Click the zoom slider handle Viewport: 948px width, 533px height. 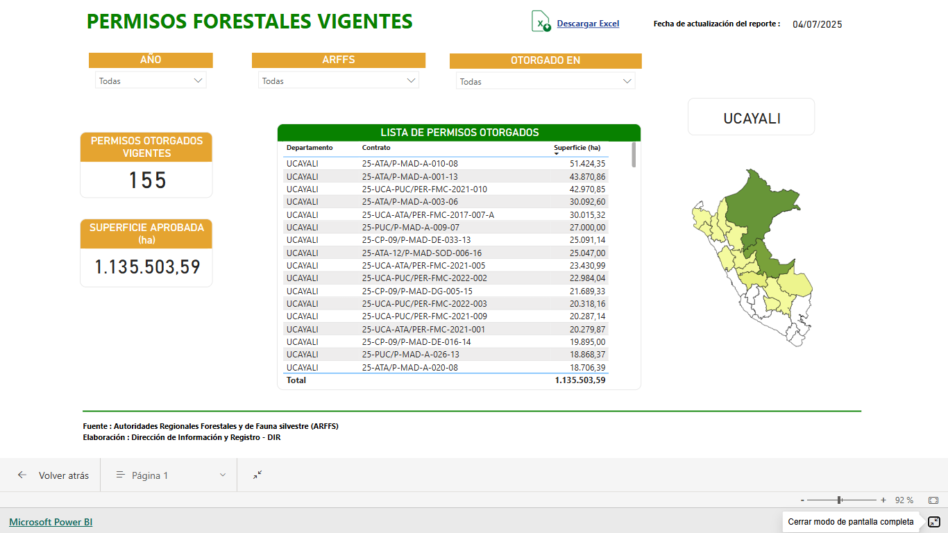[x=840, y=500]
